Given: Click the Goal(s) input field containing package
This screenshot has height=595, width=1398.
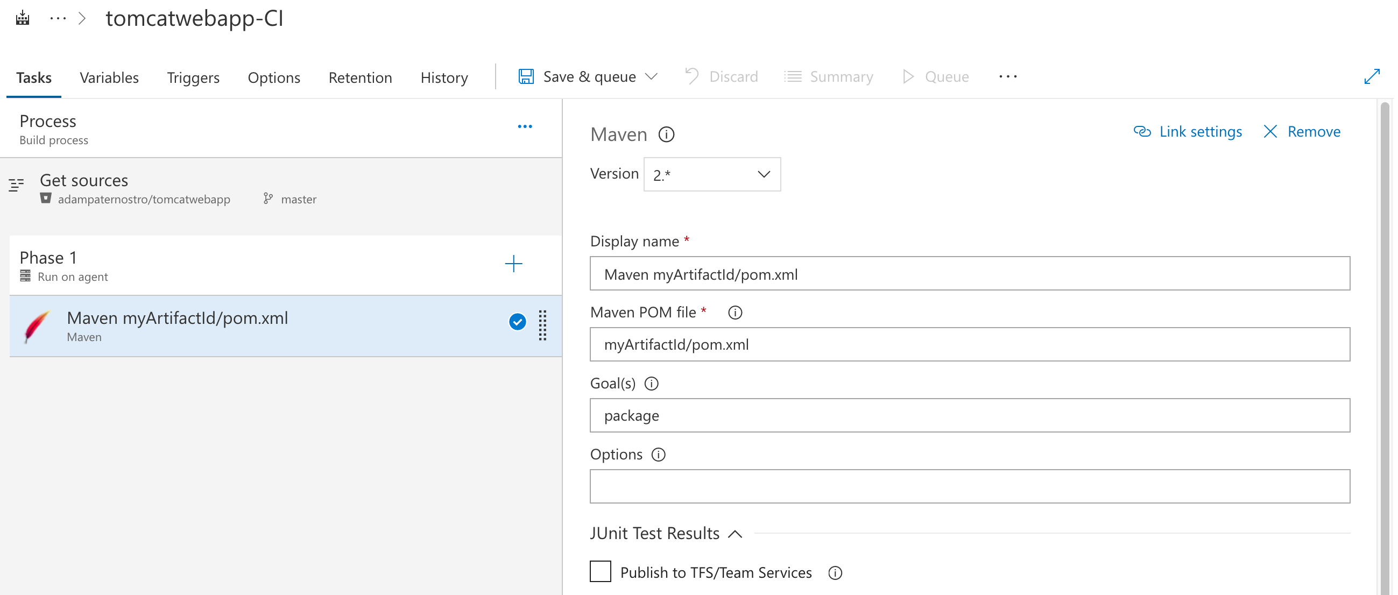Looking at the screenshot, I should [x=969, y=415].
